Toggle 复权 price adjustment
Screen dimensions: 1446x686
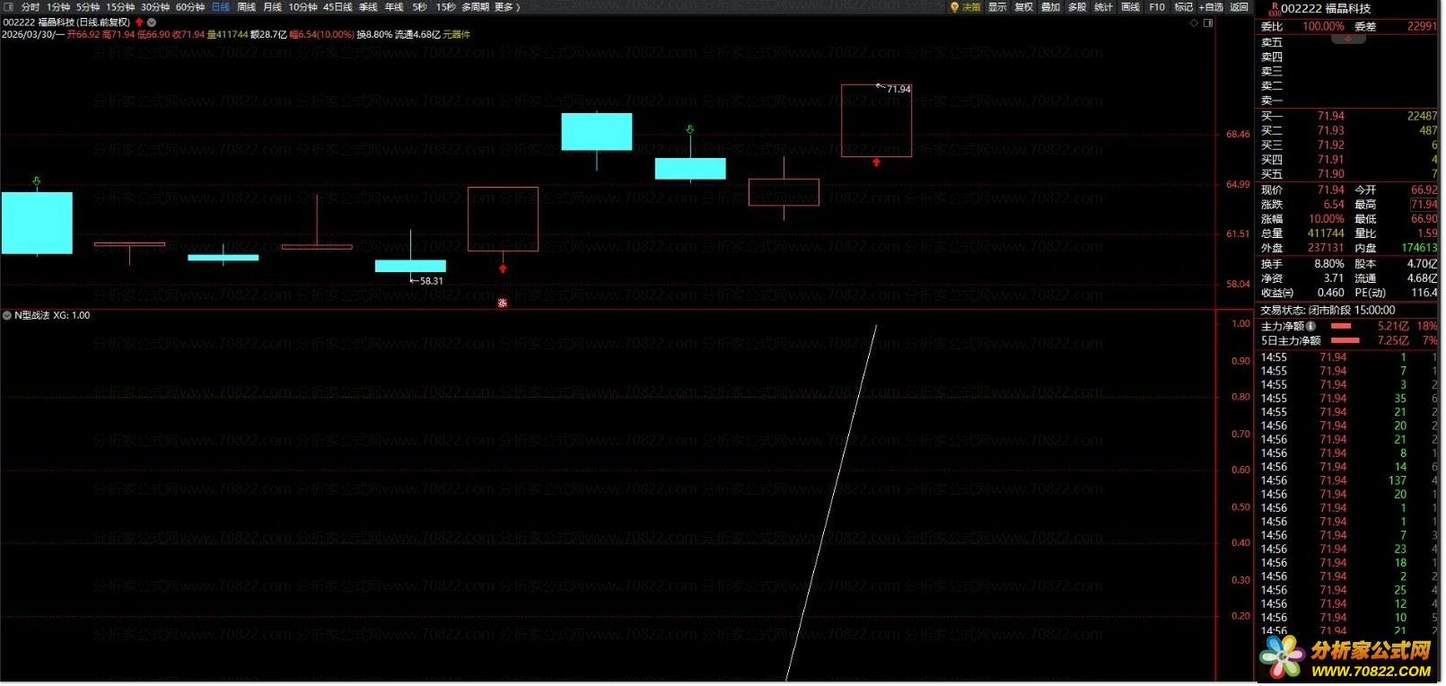tap(1024, 7)
